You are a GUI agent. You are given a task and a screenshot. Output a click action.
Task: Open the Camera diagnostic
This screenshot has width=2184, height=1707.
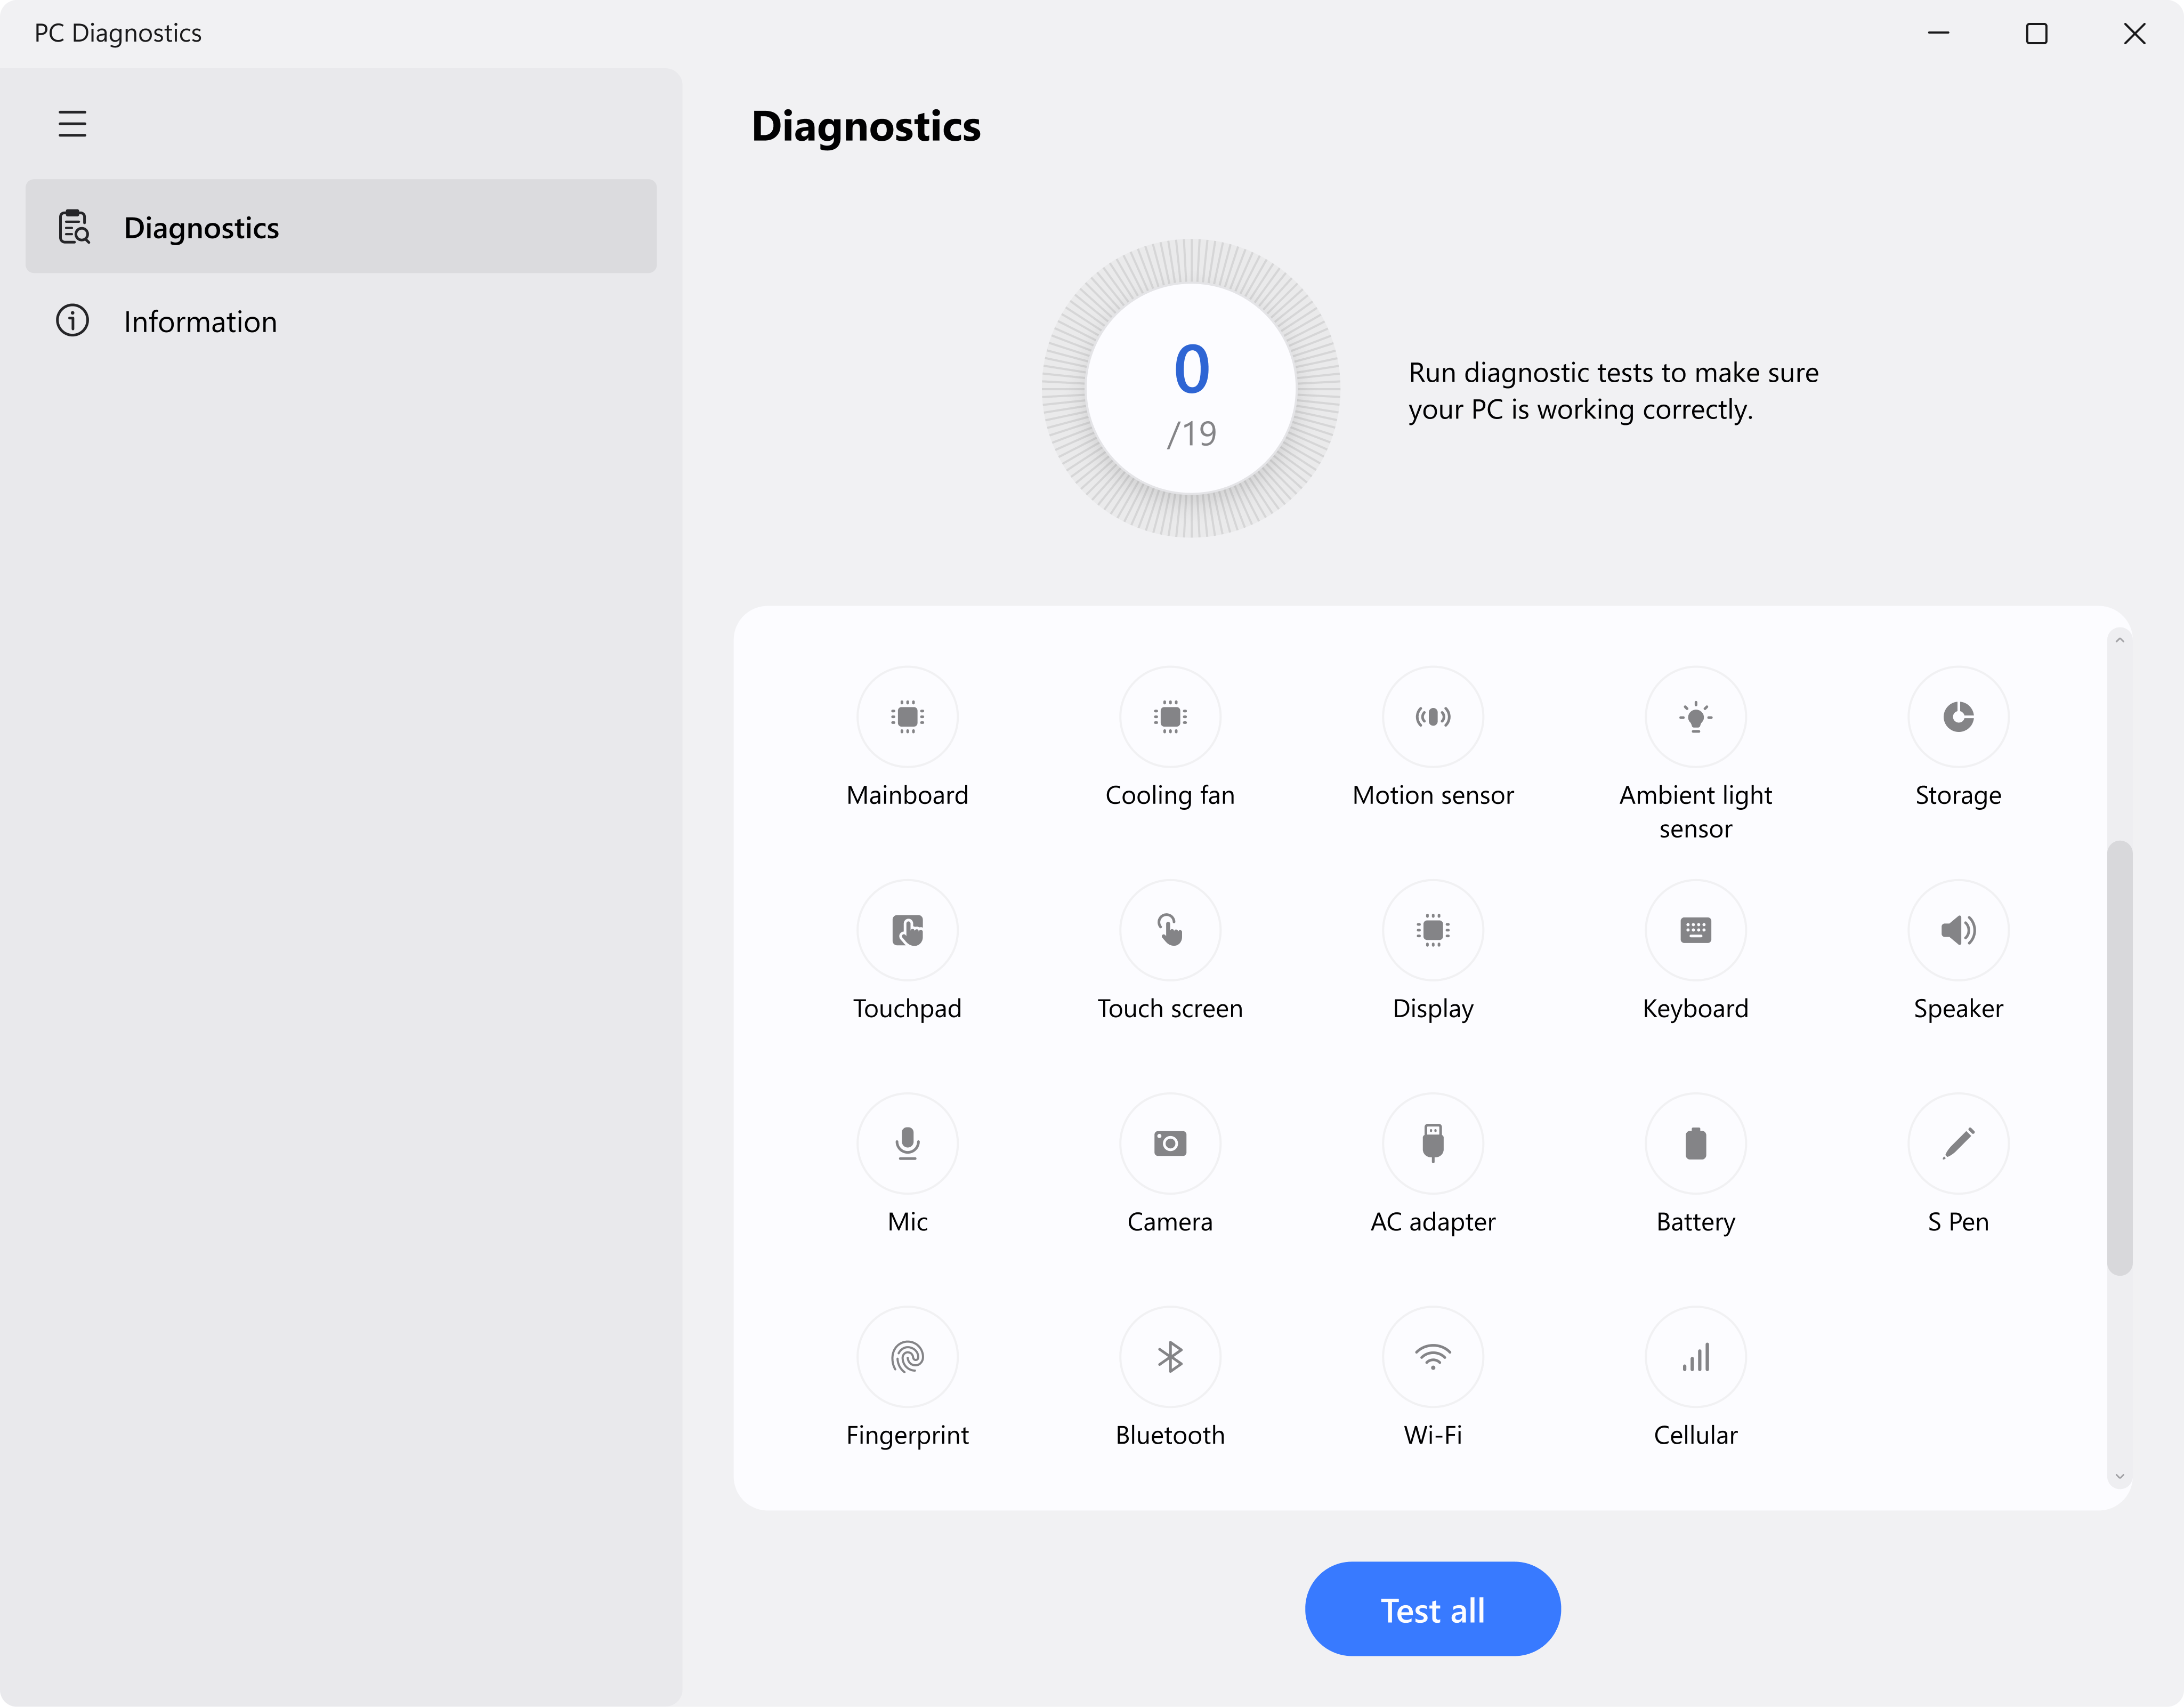1169,1142
